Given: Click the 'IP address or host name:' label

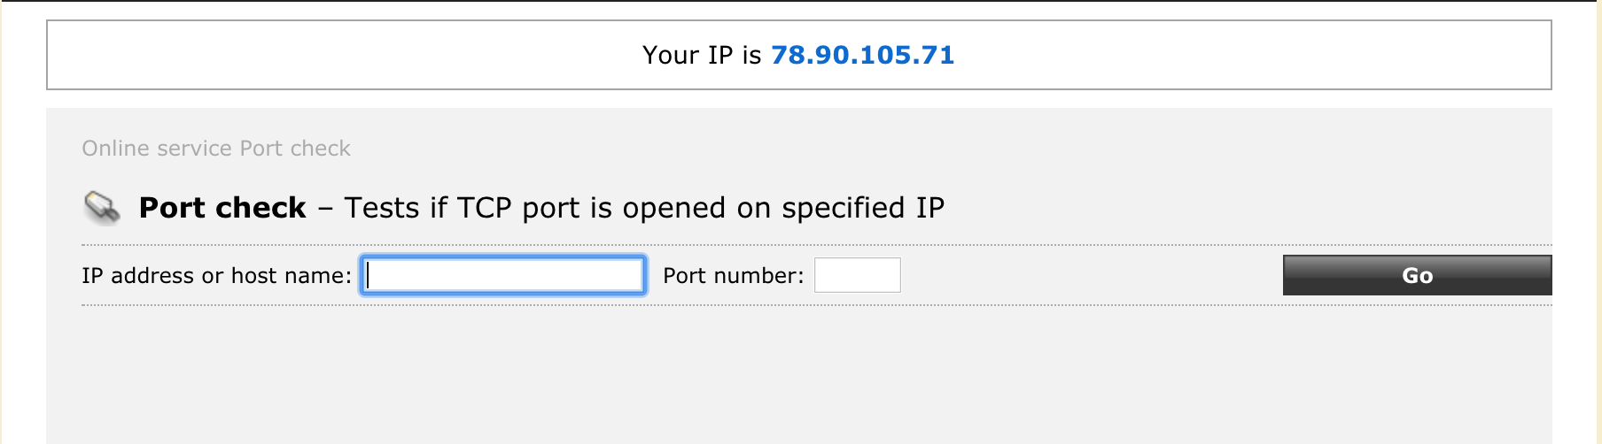Looking at the screenshot, I should point(217,276).
